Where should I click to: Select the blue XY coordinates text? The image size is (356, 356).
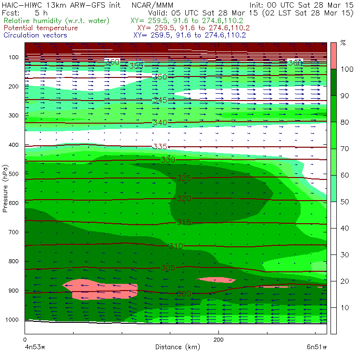pos(190,35)
